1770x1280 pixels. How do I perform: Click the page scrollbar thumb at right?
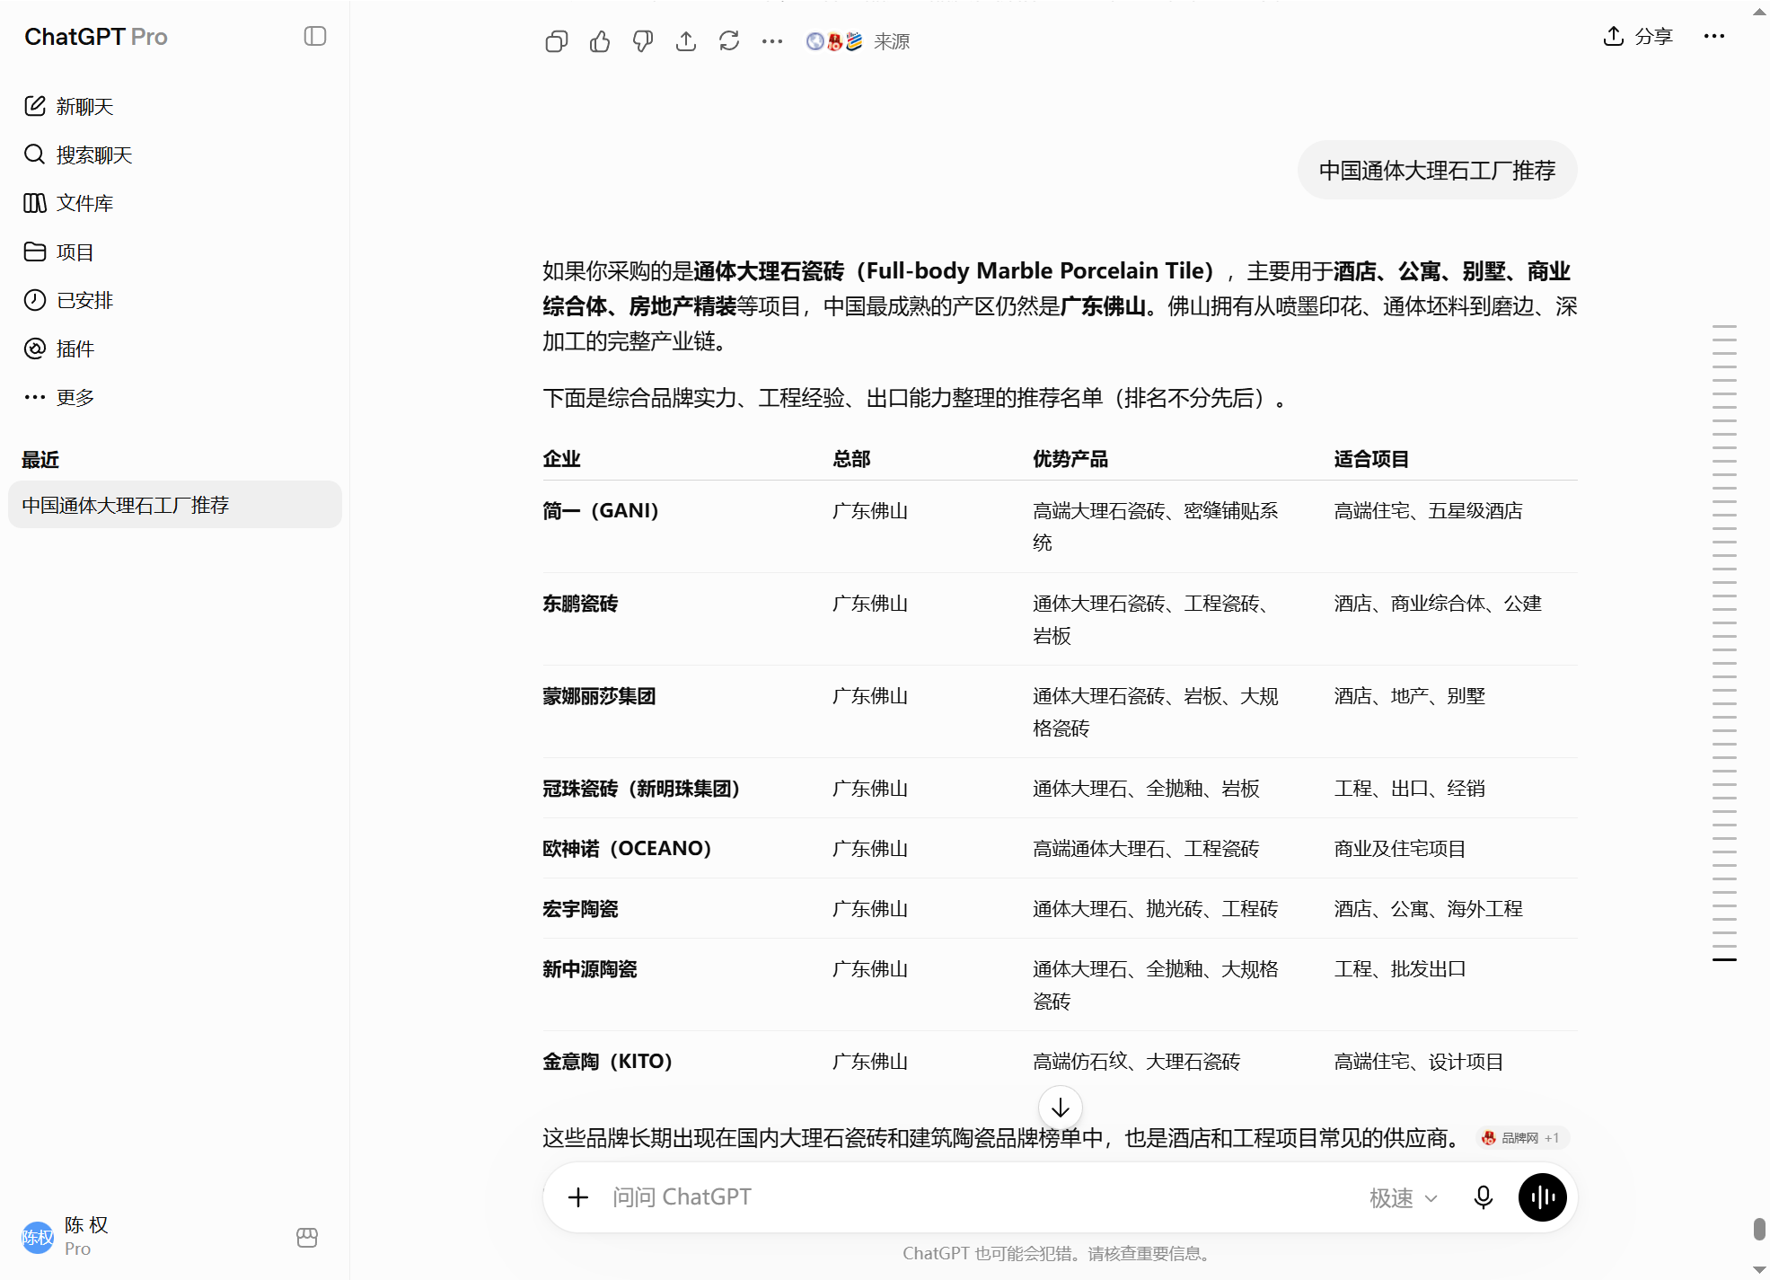1759,1229
